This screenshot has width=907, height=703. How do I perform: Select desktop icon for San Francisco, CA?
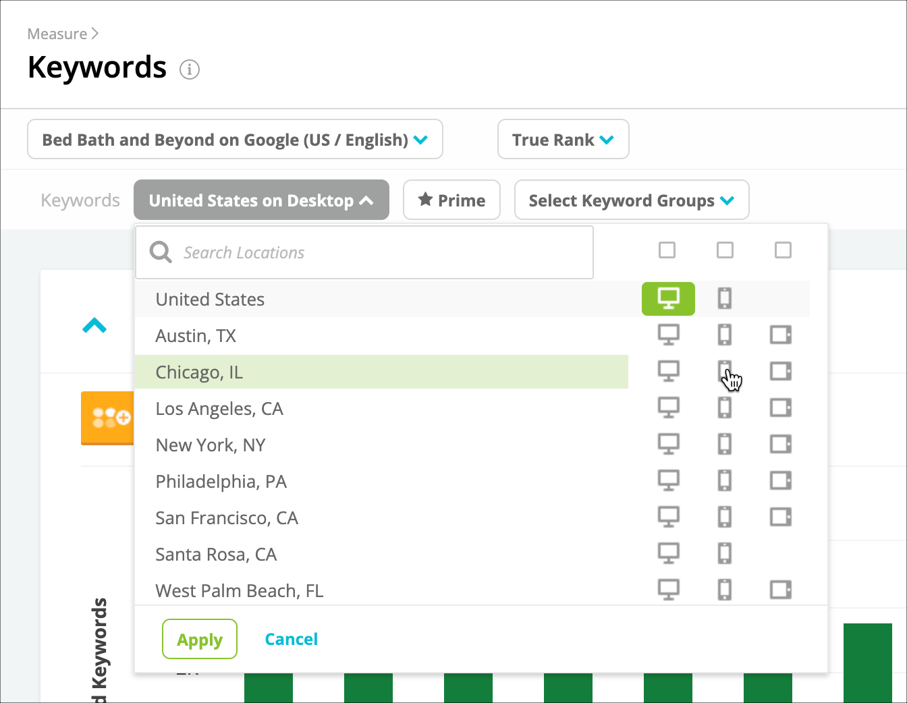tap(668, 517)
